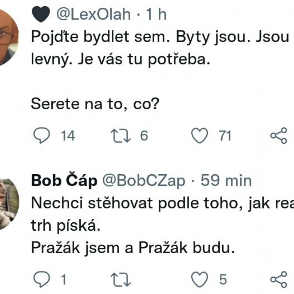The height and width of the screenshot is (294, 294).
Task: Click the black heart emoji beside @LexOlah
Action: point(40,15)
